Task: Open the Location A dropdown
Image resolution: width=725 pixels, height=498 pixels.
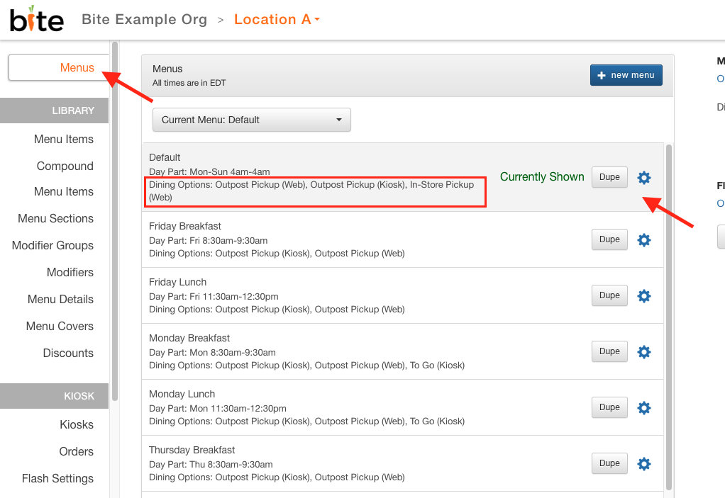Action: pos(277,19)
